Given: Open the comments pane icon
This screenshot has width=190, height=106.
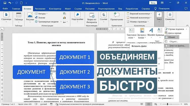Looking at the screenshot, I should (x=186, y=9).
